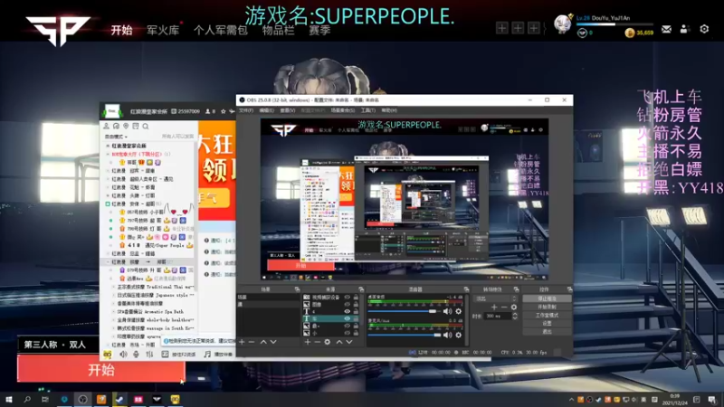This screenshot has height=407, width=724.
Task: Toggle the speaker mute icon in YY bottom bar
Action: (123, 355)
